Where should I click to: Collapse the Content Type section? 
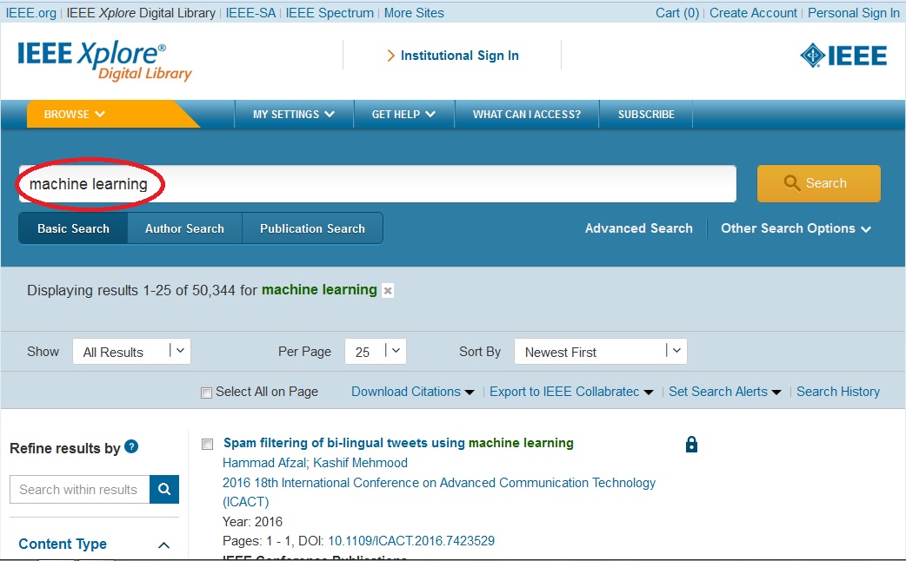(x=164, y=544)
